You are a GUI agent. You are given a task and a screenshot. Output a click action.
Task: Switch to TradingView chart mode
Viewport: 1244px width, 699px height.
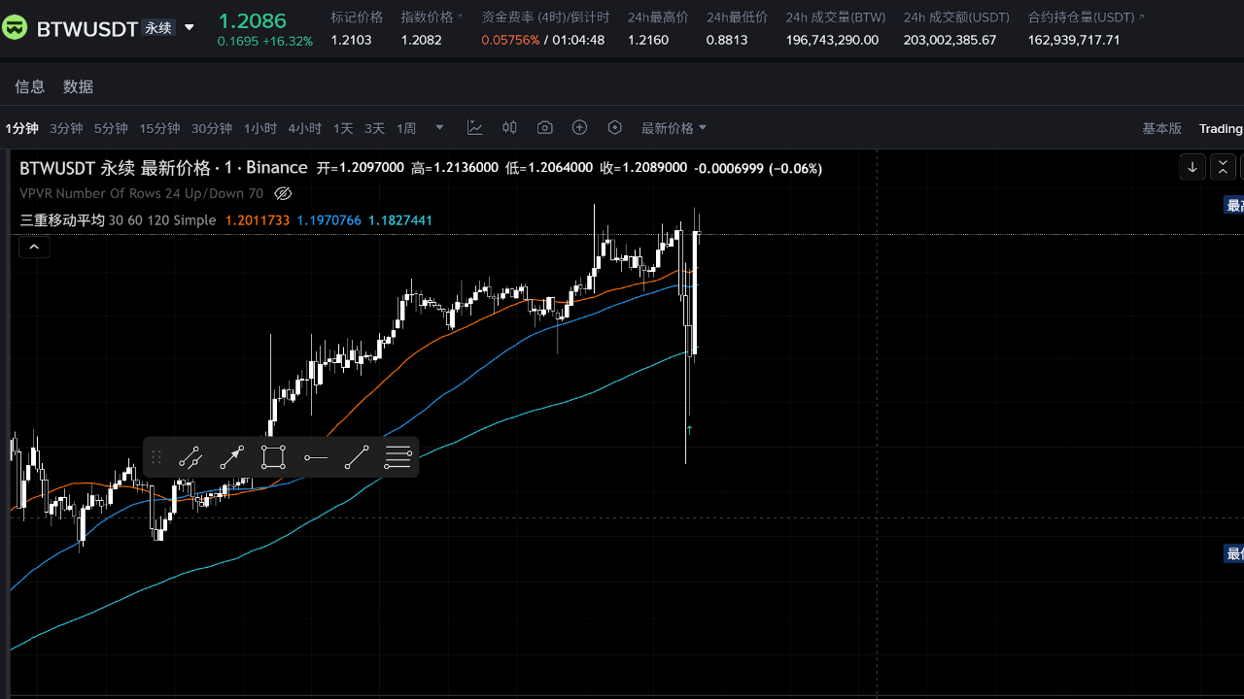(x=1221, y=128)
